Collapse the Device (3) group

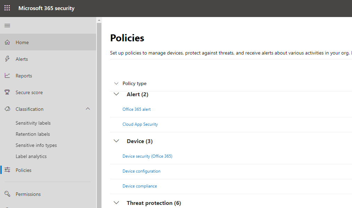pos(116,141)
